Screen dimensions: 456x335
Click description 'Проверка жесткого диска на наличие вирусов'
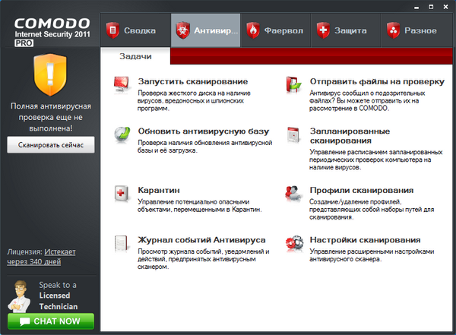click(194, 100)
